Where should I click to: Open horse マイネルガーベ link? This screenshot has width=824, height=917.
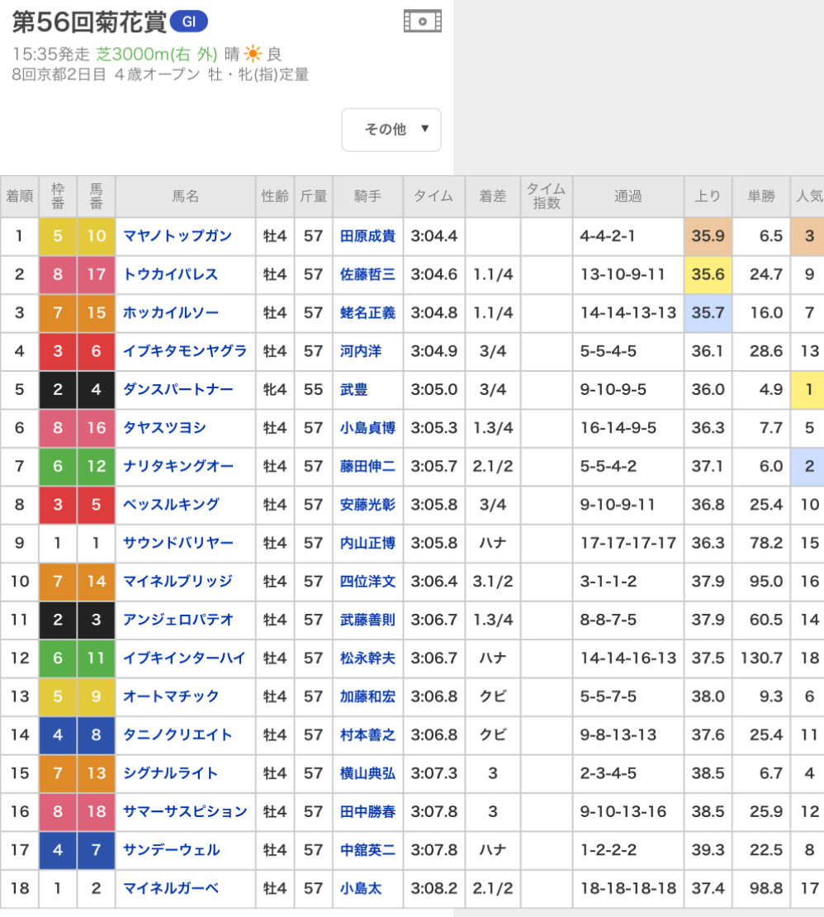pos(171,889)
